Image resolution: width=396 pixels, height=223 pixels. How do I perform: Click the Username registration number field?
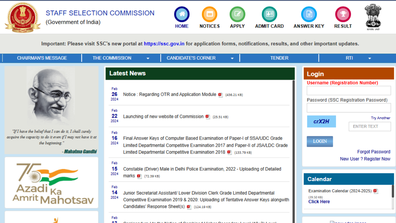tap(349, 90)
